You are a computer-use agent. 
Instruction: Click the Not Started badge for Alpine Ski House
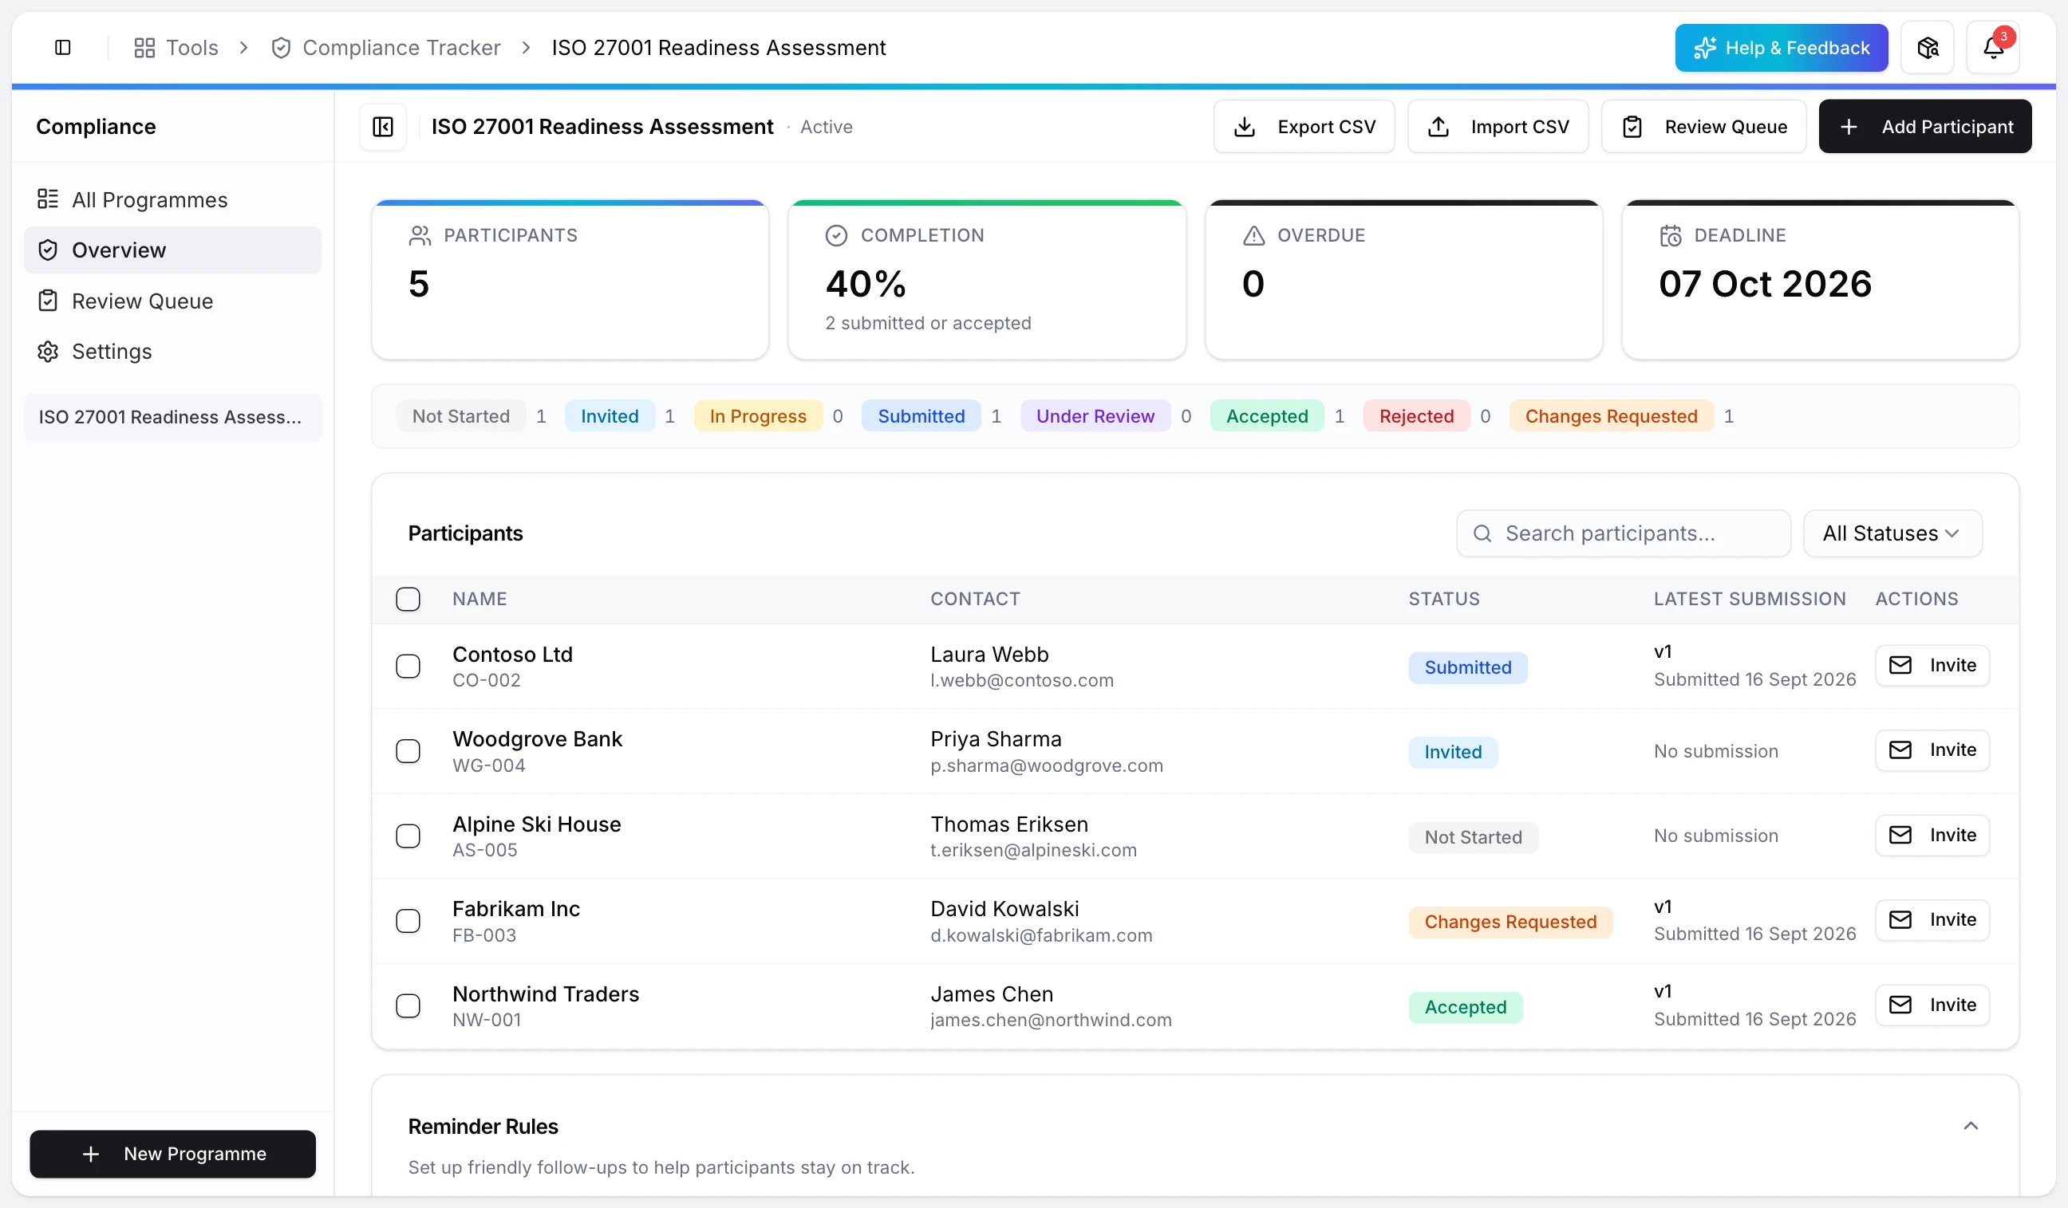[1473, 837]
